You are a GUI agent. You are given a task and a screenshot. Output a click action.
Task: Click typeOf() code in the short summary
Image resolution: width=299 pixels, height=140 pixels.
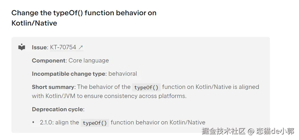tap(146, 87)
